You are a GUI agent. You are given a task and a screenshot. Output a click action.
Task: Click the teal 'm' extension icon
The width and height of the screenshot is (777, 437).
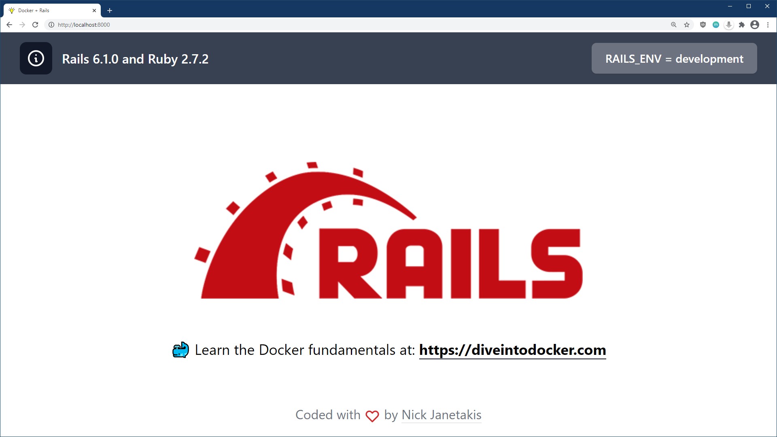point(716,25)
